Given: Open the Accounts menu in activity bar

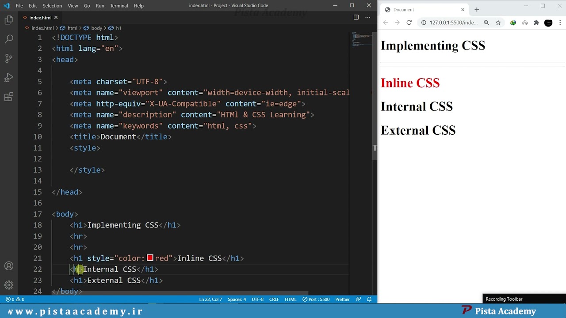Looking at the screenshot, I should coord(9,266).
